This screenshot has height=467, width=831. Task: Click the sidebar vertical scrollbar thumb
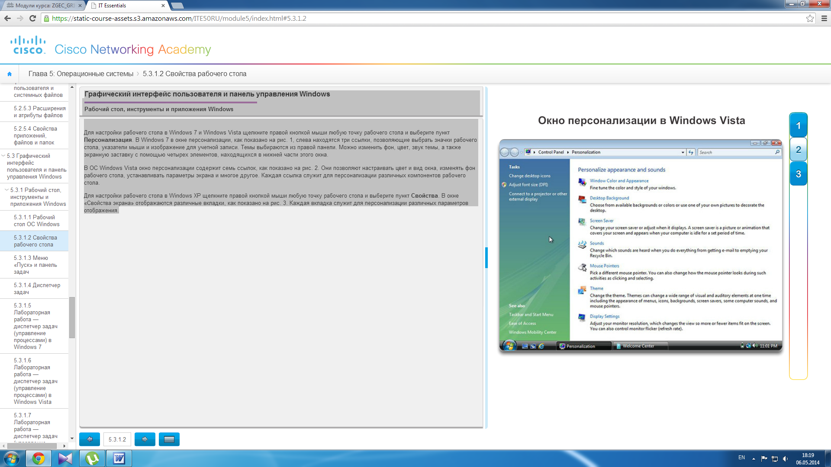pos(72,317)
